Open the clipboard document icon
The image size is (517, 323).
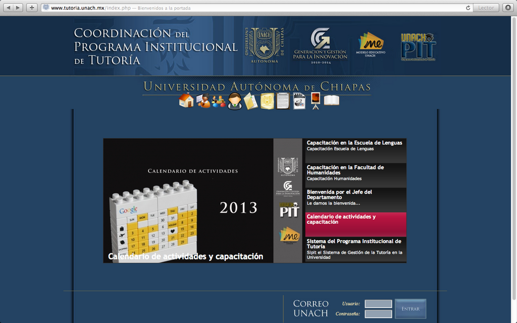[283, 101]
